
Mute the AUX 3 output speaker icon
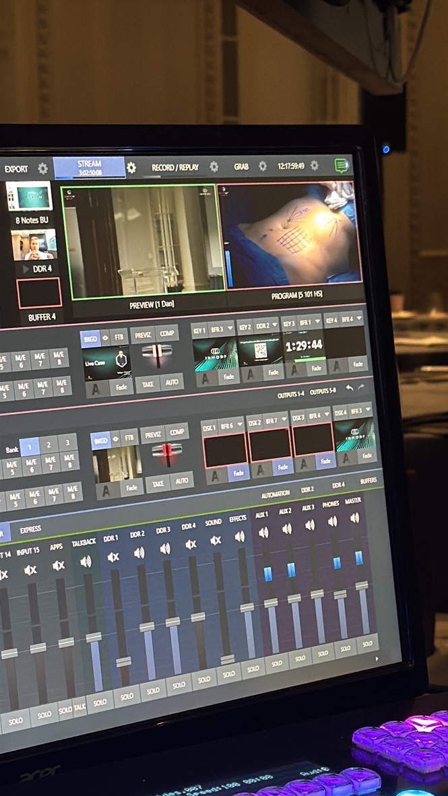[x=310, y=525]
